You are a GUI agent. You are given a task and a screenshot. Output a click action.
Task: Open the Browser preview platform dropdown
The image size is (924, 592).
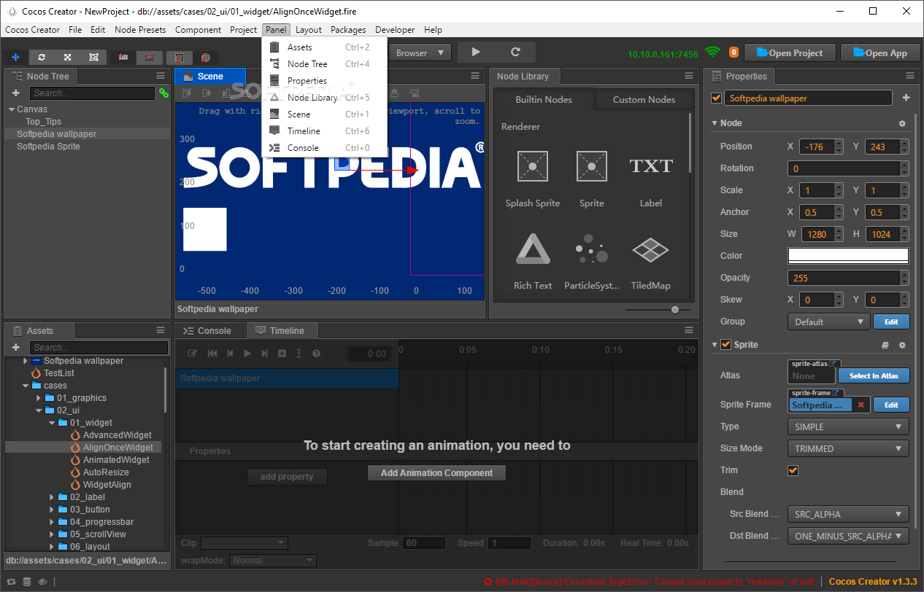(x=420, y=52)
